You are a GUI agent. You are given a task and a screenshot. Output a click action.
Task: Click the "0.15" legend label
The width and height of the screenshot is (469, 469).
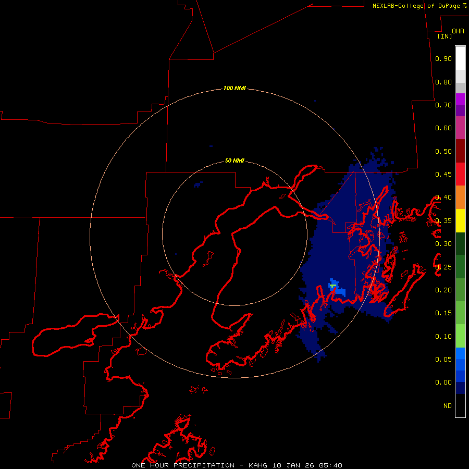(x=443, y=313)
